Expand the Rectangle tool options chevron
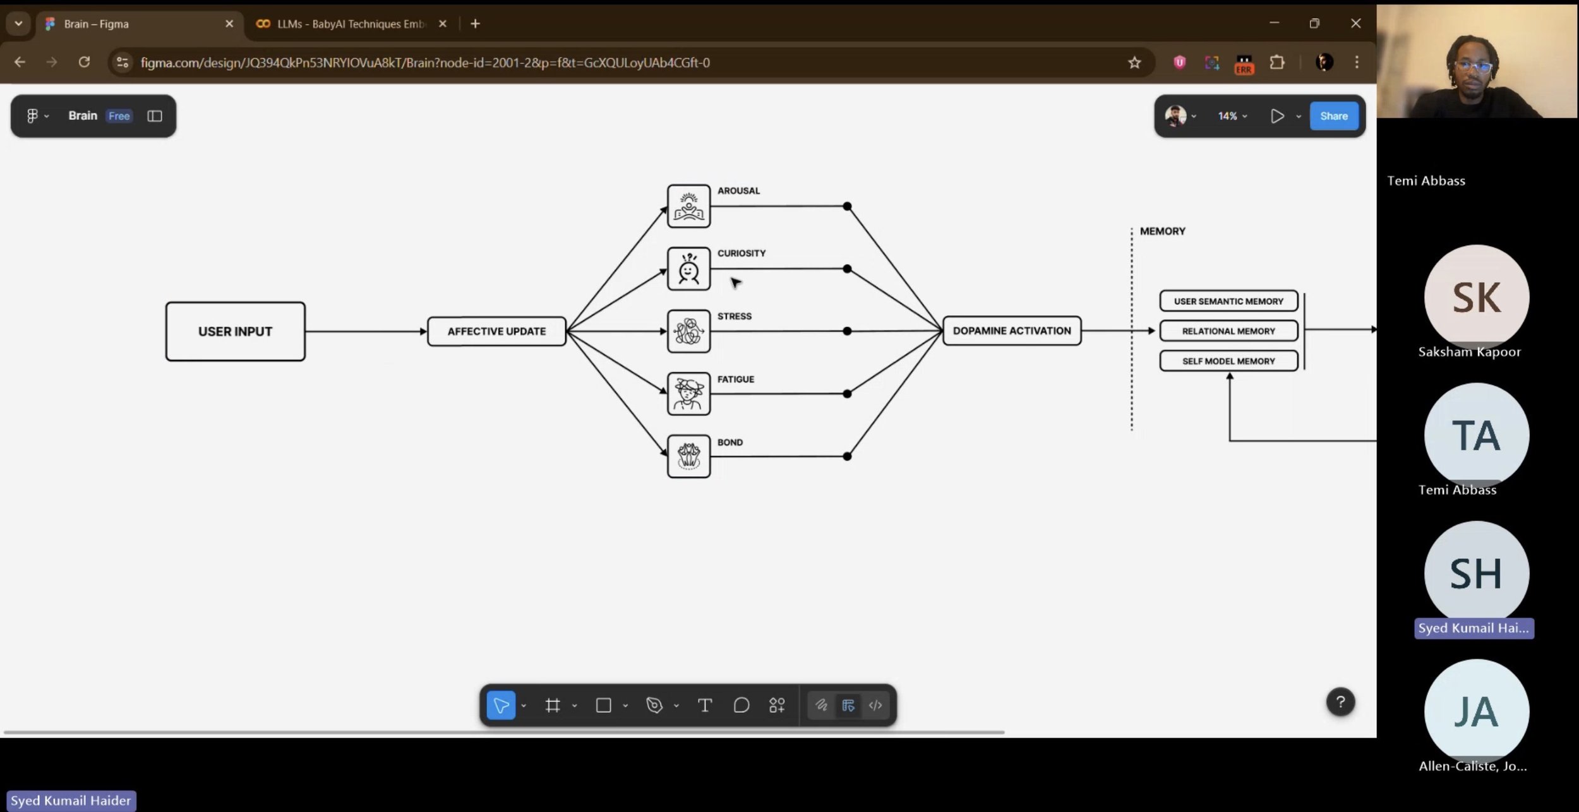Screen dimensions: 1579x812 (625, 706)
